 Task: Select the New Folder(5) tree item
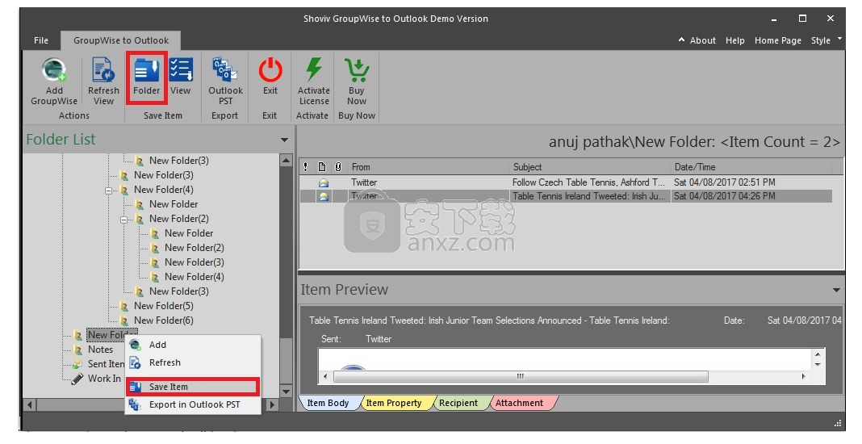(164, 306)
